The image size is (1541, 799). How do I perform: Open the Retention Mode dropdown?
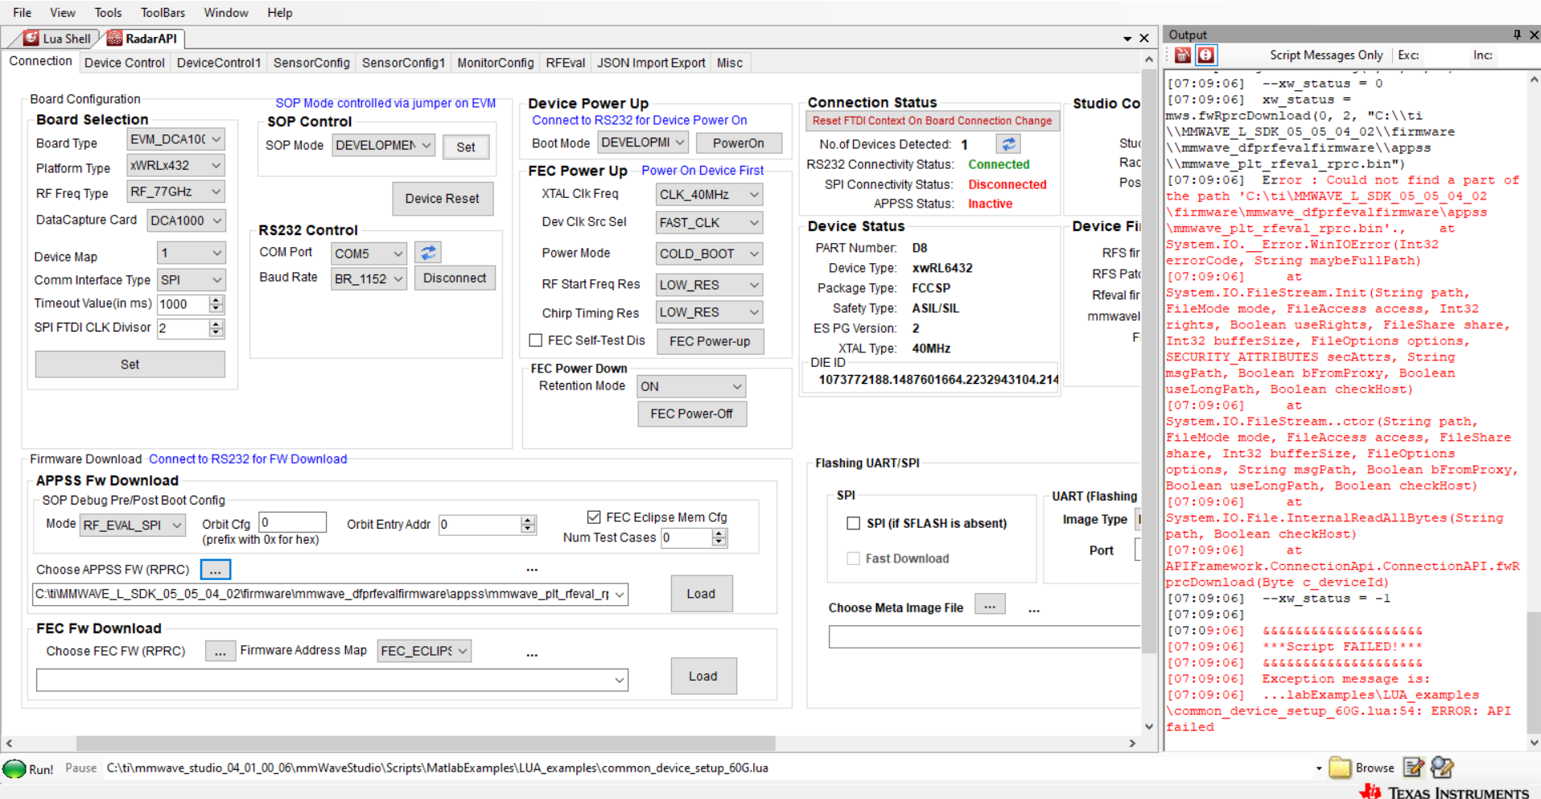click(691, 386)
